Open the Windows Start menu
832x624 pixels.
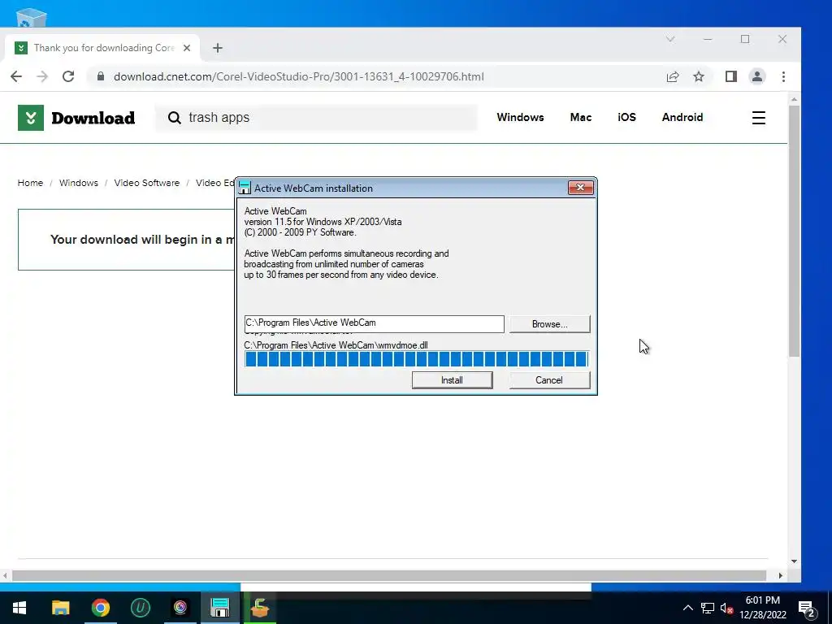tap(19, 608)
